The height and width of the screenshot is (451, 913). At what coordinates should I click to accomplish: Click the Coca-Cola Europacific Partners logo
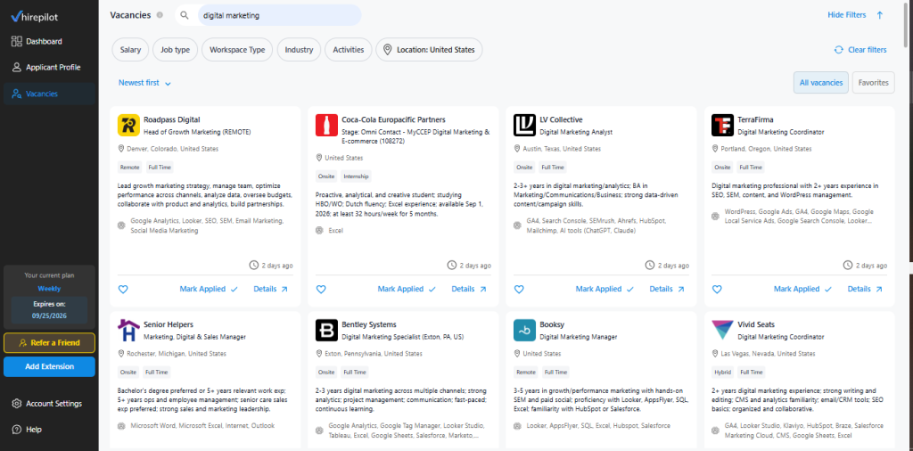coord(326,125)
